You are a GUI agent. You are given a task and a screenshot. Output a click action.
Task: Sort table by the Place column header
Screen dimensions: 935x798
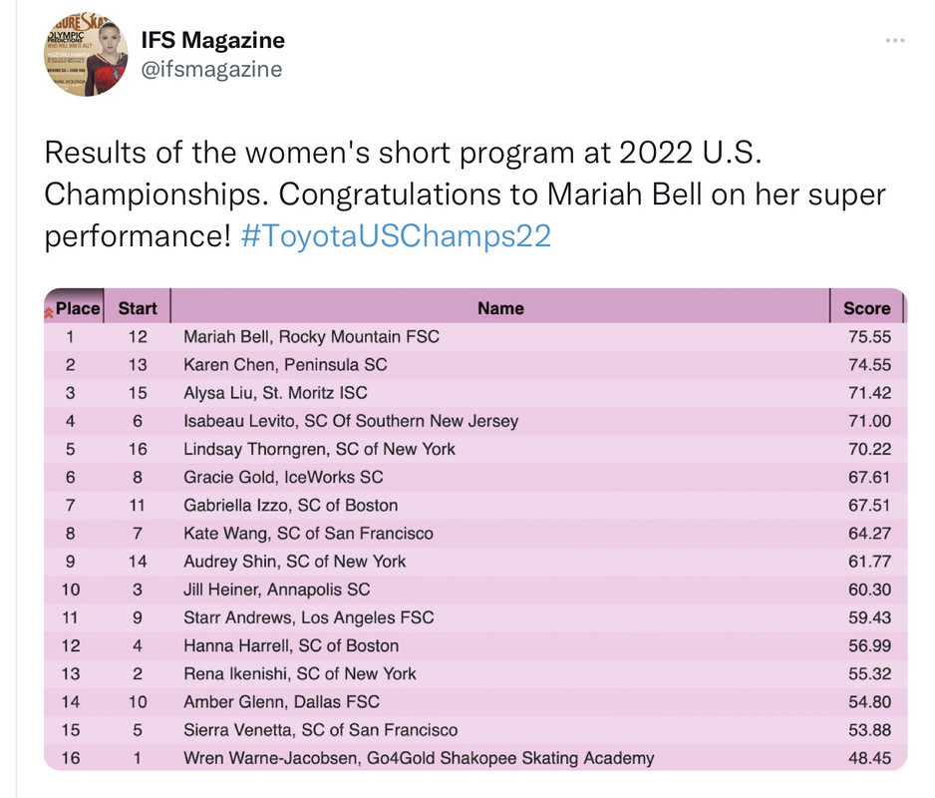(78, 308)
